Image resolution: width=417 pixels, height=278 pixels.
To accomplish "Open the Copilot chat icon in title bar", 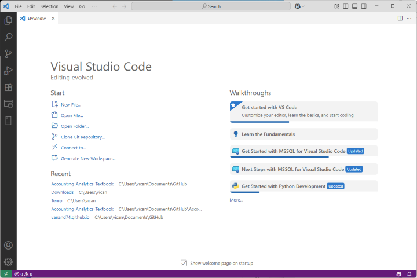I will coord(297,6).
